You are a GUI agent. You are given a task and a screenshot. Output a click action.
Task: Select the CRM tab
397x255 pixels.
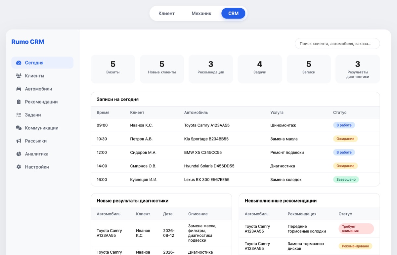pos(233,14)
